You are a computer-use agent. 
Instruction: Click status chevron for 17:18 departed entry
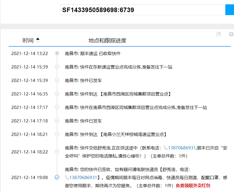(57, 121)
